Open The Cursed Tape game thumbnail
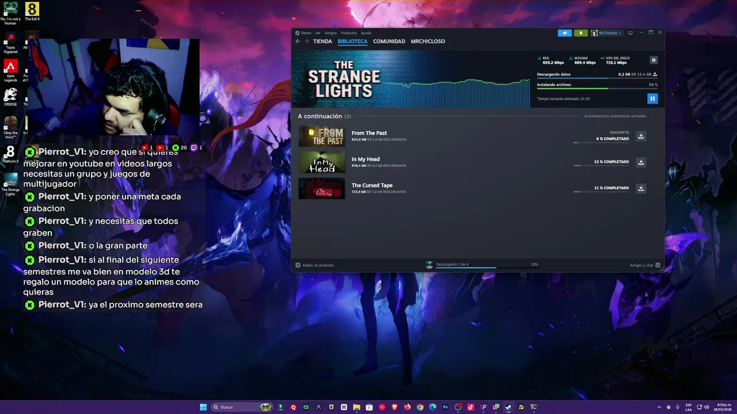This screenshot has height=414, width=737. (322, 189)
